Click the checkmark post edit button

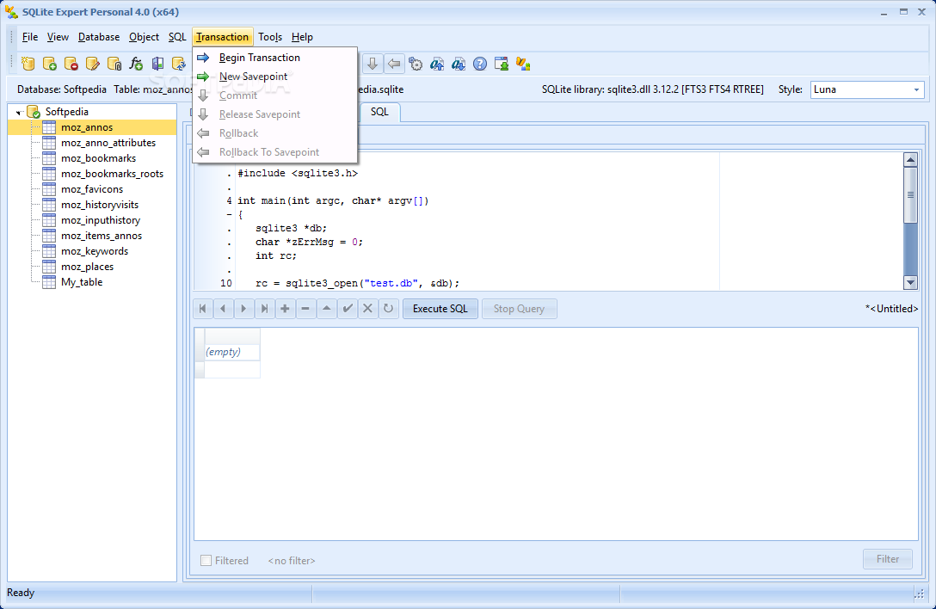click(348, 309)
